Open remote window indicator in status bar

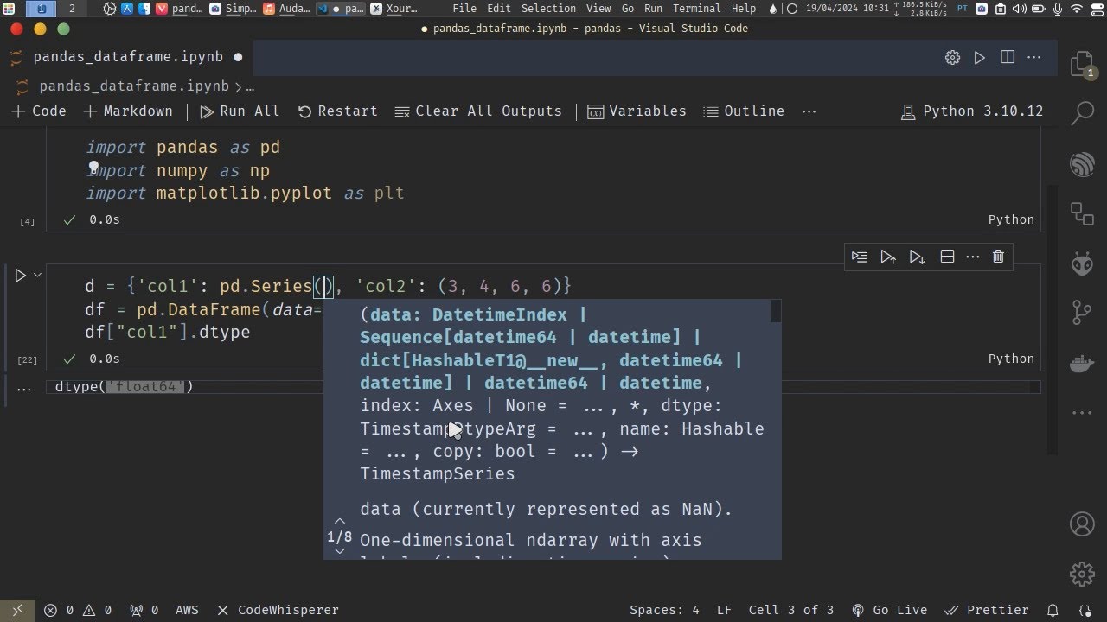(17, 610)
